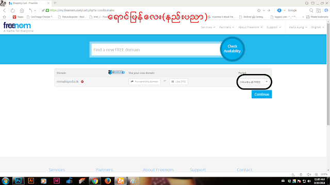Click the volume icon in the system tray

click(x=309, y=181)
